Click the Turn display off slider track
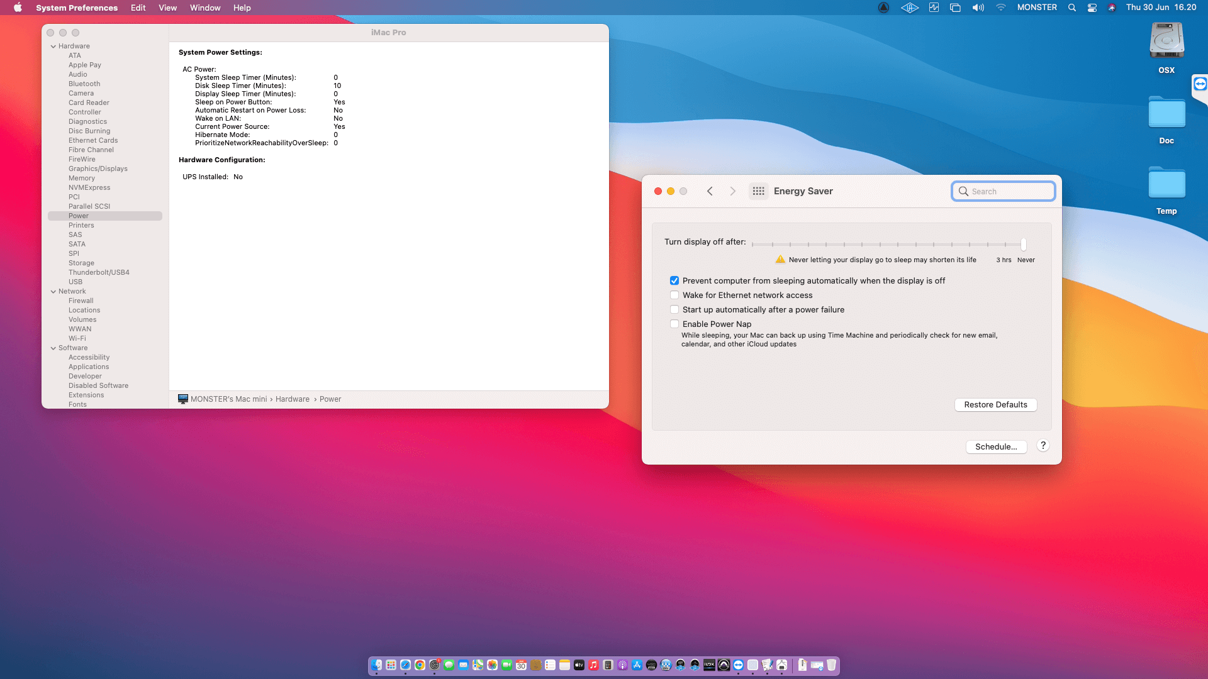This screenshot has height=679, width=1208. (887, 244)
